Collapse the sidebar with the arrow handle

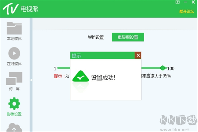[31, 80]
